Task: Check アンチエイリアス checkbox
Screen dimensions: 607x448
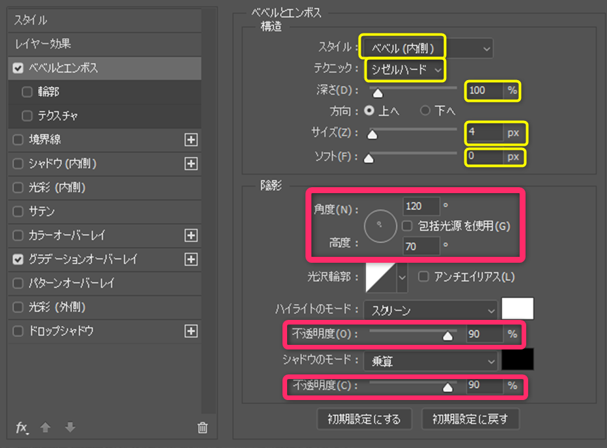Action: (x=424, y=277)
